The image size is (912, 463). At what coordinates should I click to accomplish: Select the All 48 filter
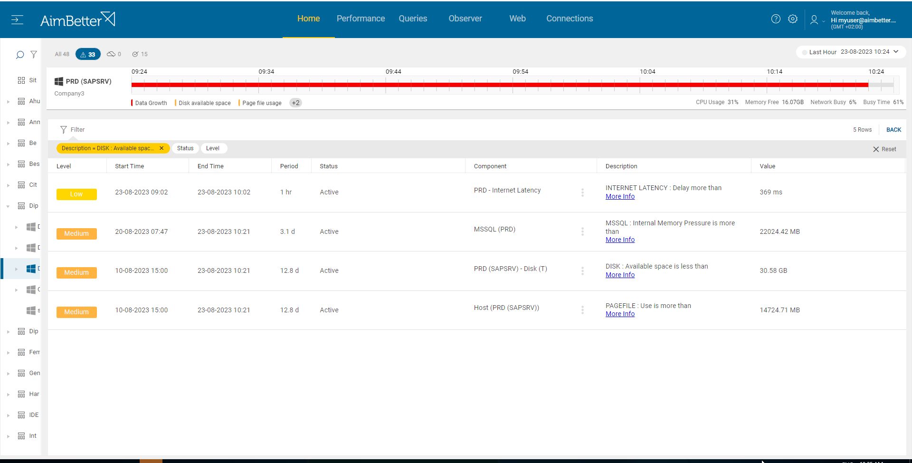click(62, 54)
